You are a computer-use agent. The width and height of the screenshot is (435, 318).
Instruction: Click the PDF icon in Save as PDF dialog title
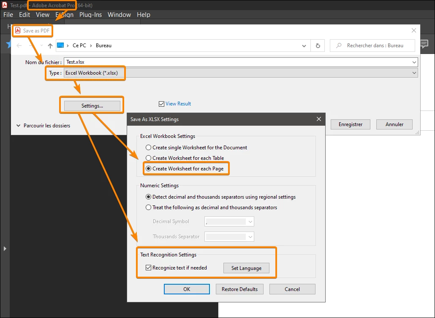point(18,30)
